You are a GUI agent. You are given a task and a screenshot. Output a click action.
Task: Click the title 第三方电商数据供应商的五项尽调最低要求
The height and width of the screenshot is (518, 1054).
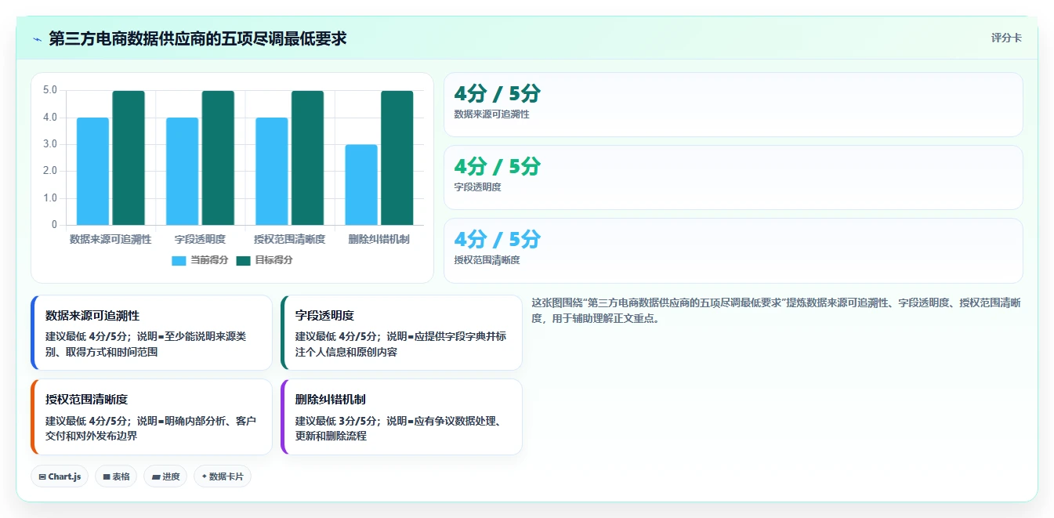pyautogui.click(x=197, y=38)
